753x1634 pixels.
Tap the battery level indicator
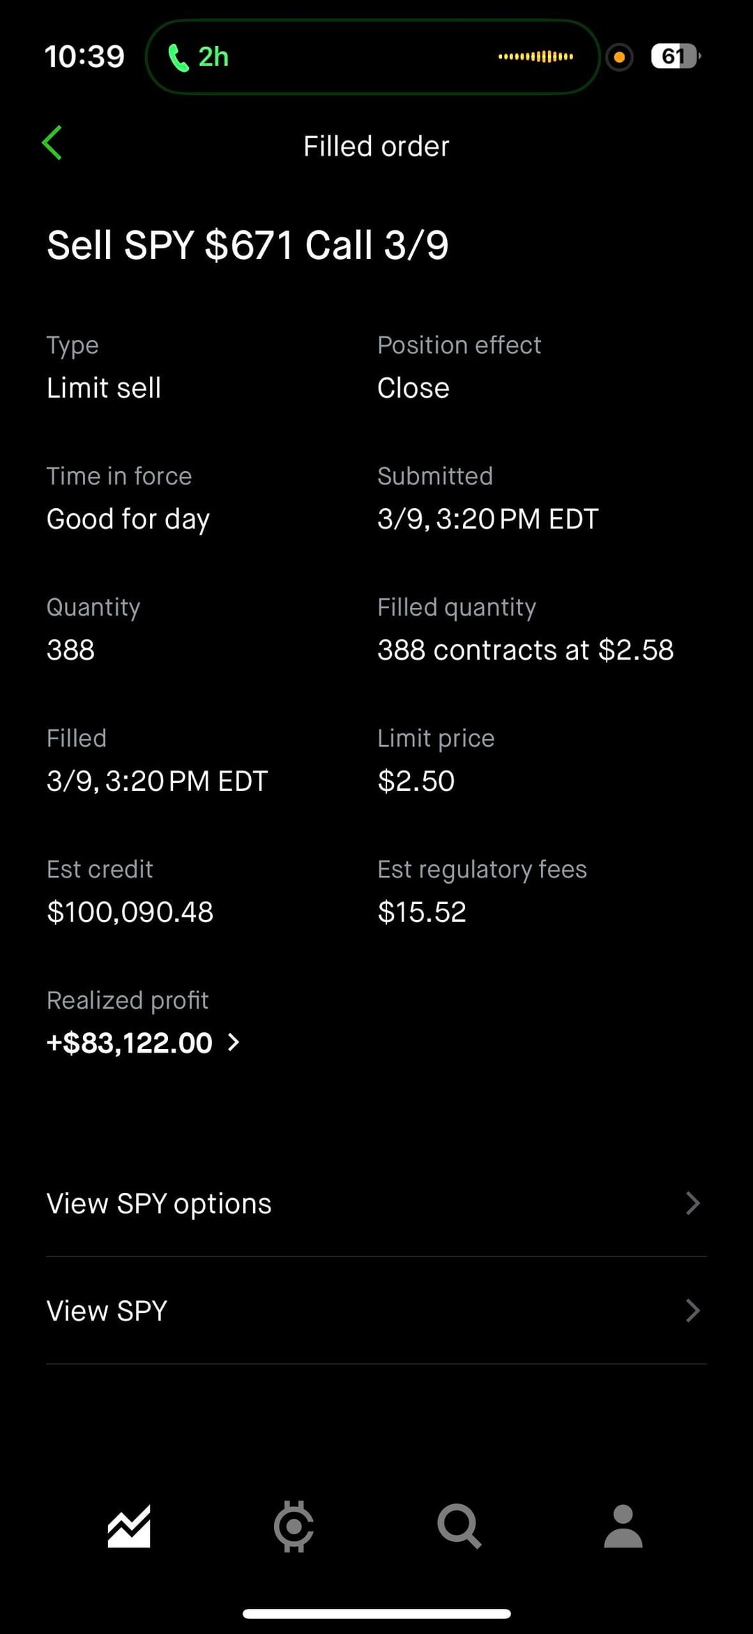pyautogui.click(x=674, y=57)
